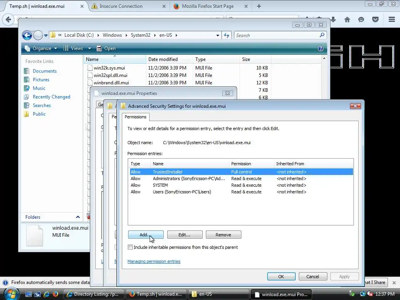This screenshot has width=400, height=300.
Task: Select file win32spl.dll.mui
Action: 110,75
